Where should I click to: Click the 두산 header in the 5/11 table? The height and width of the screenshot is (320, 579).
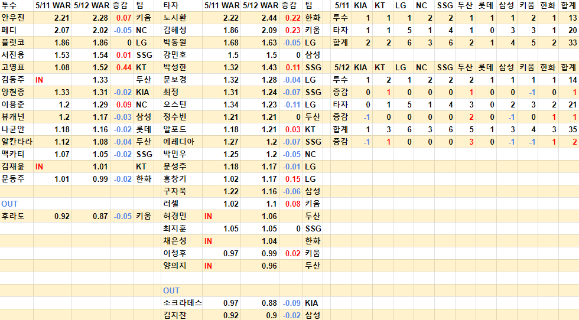click(x=465, y=5)
